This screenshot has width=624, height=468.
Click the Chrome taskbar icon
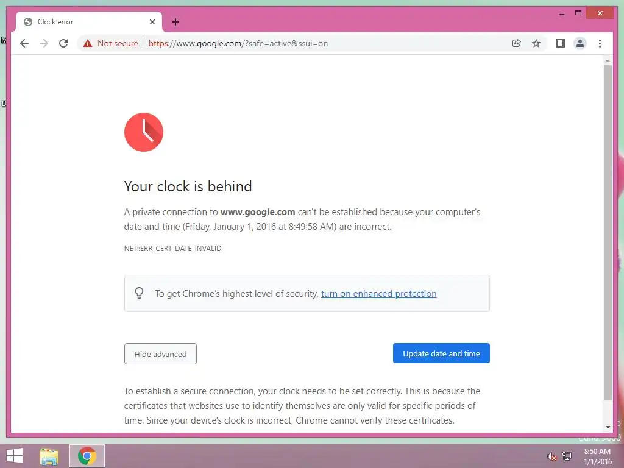point(87,456)
